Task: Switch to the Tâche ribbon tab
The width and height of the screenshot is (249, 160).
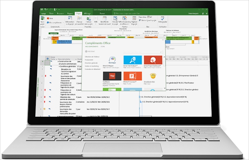Action: (51, 14)
